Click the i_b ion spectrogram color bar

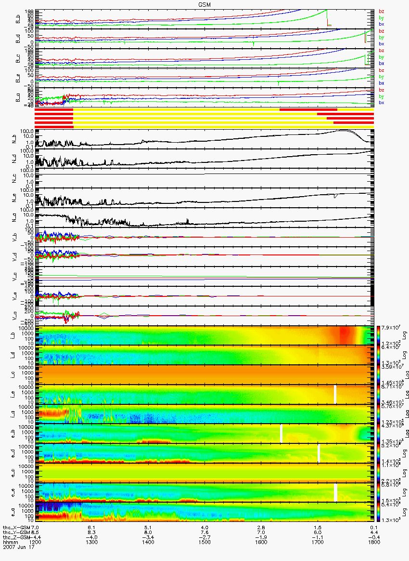tap(378, 335)
